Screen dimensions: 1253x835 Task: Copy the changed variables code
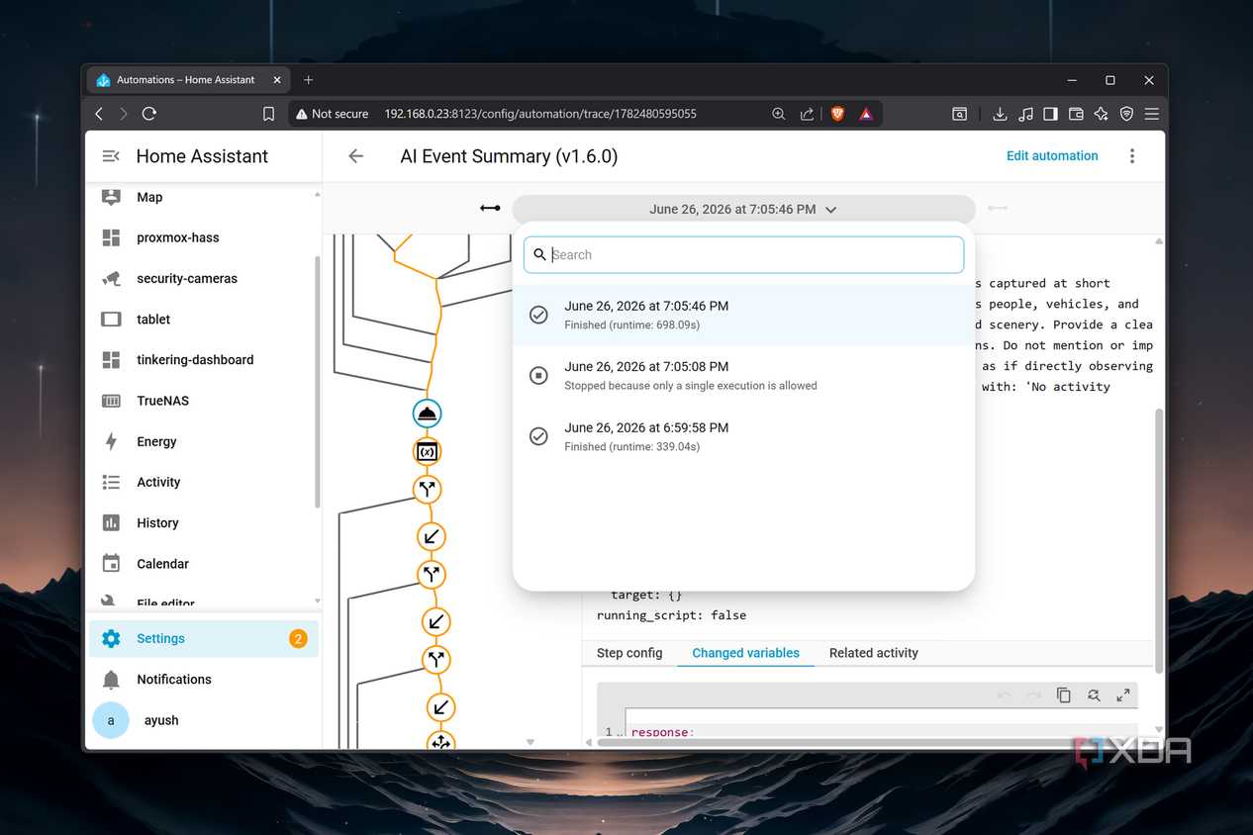[x=1064, y=696]
